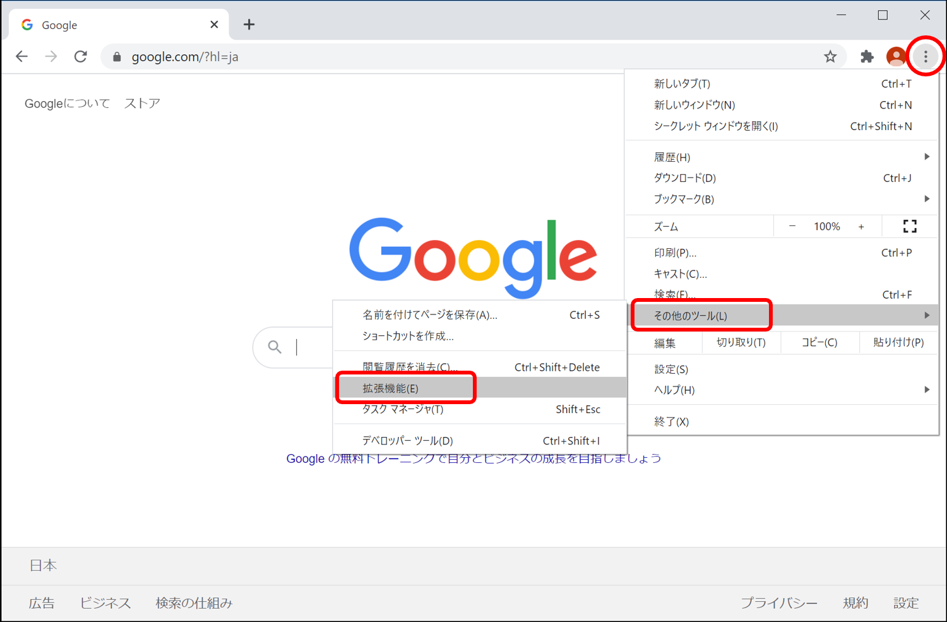Select 印刷(P)... menu item
Viewport: 947px width, 622px height.
pos(783,253)
